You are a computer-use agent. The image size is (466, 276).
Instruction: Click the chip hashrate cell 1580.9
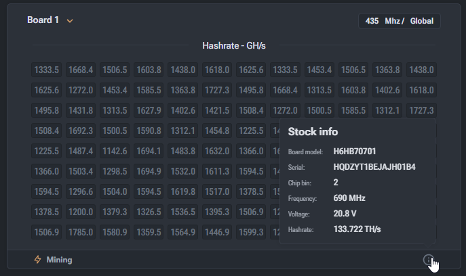point(115,232)
